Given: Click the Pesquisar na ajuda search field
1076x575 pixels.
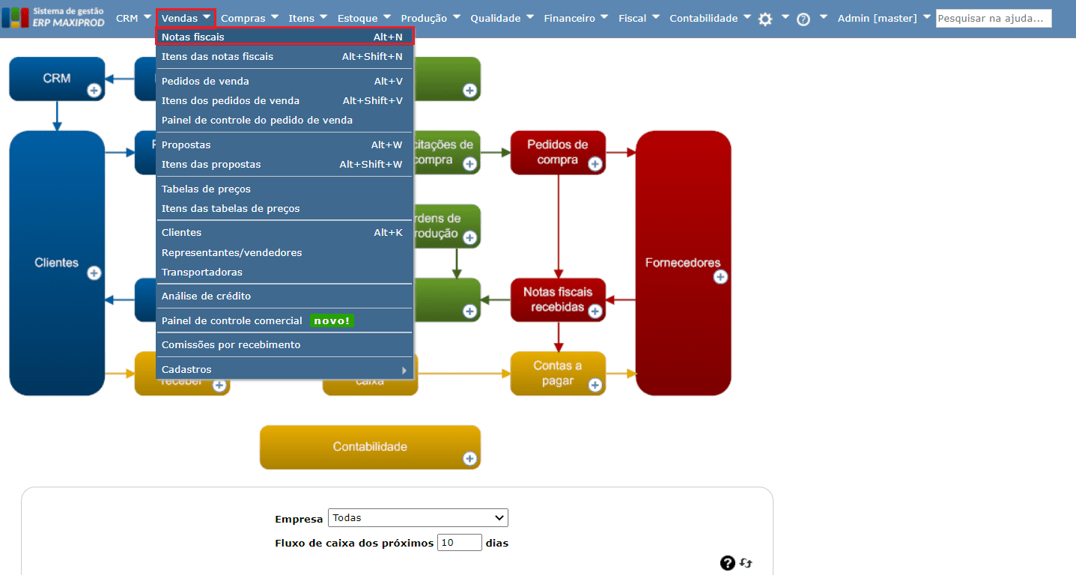Looking at the screenshot, I should [x=994, y=18].
